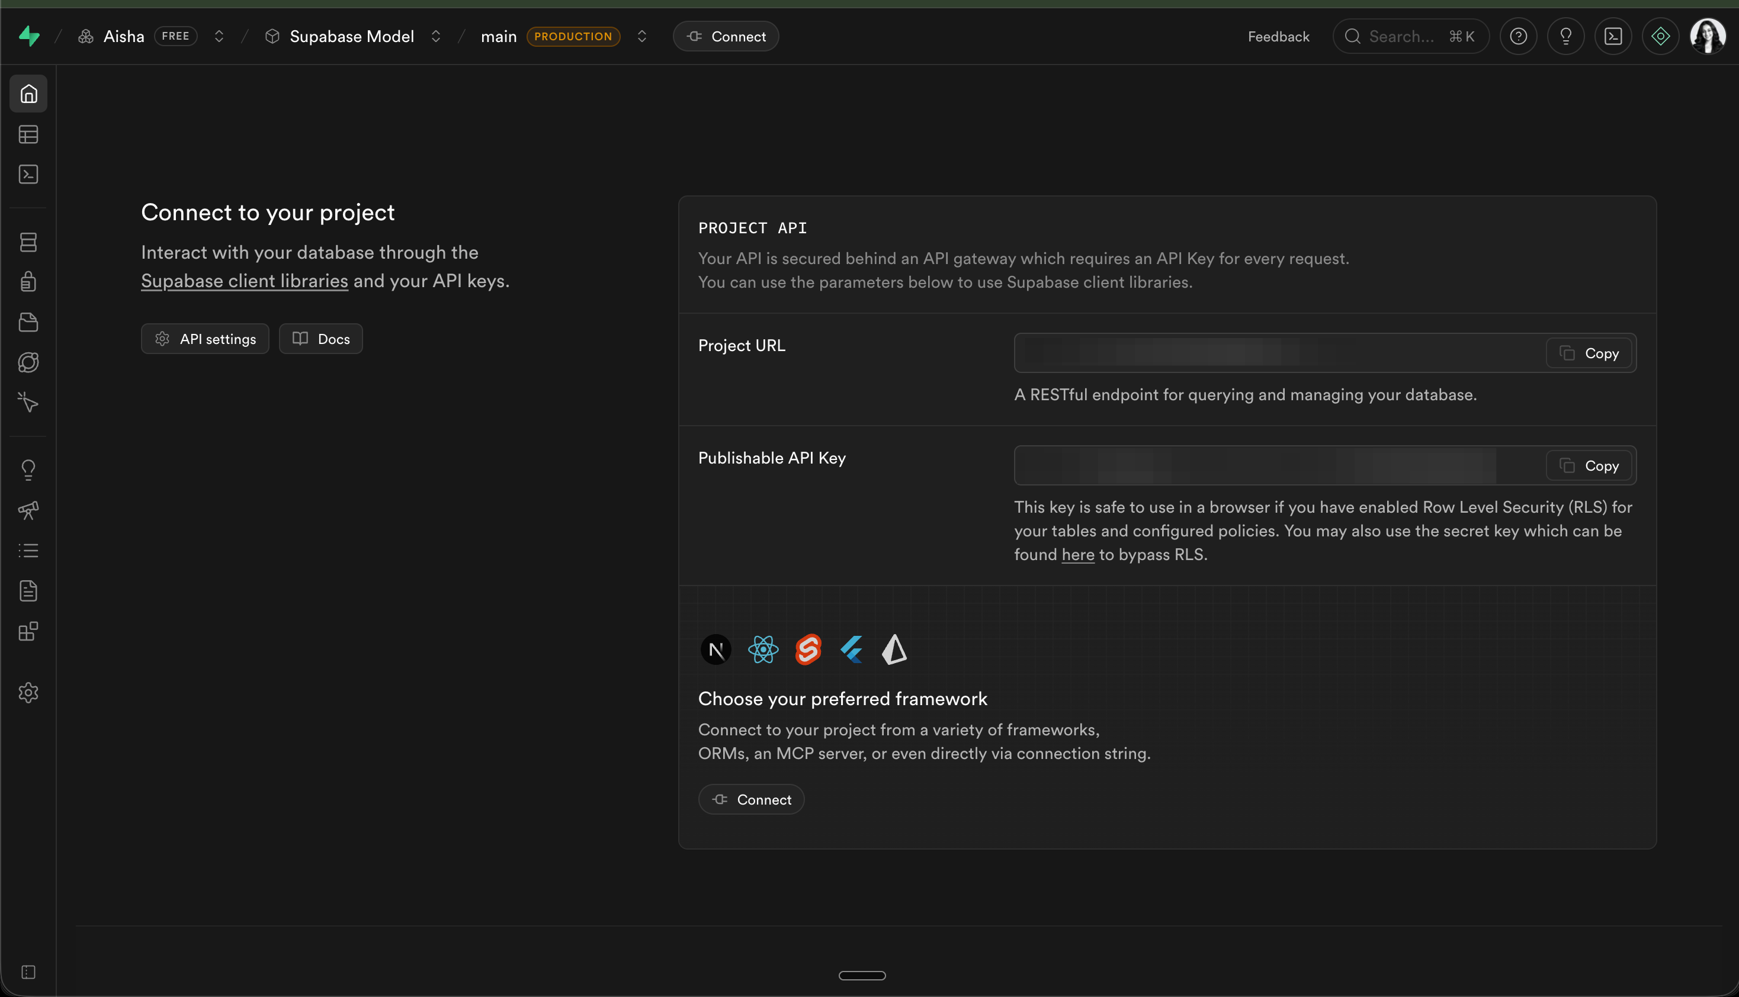Image resolution: width=1739 pixels, height=997 pixels.
Task: Expand the main branch switcher
Action: [642, 36]
